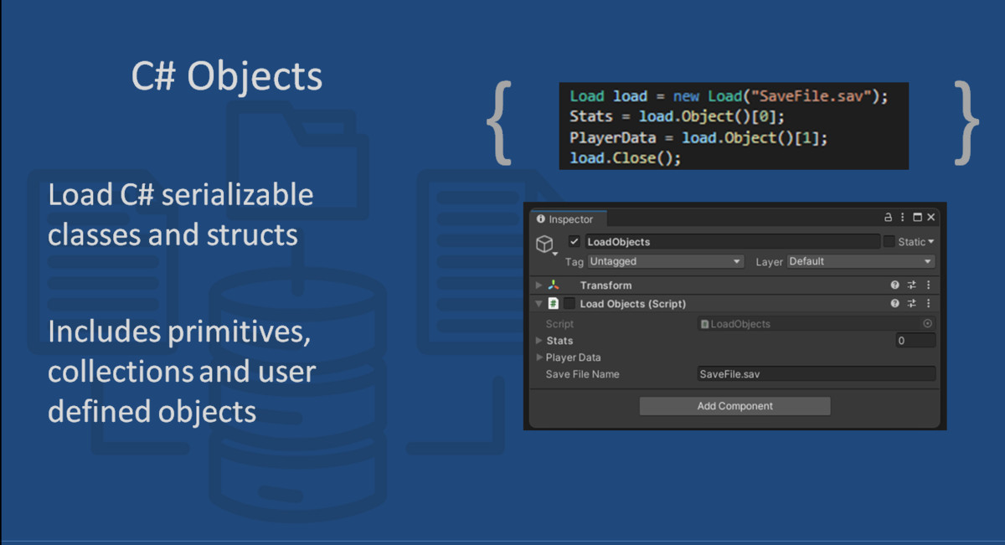Open the Transform three-dot options menu
1005x545 pixels.
(927, 285)
